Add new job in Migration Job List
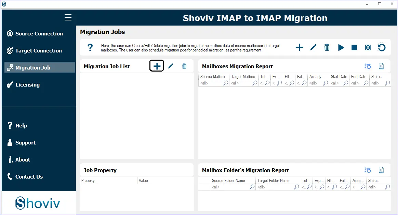 (157, 66)
